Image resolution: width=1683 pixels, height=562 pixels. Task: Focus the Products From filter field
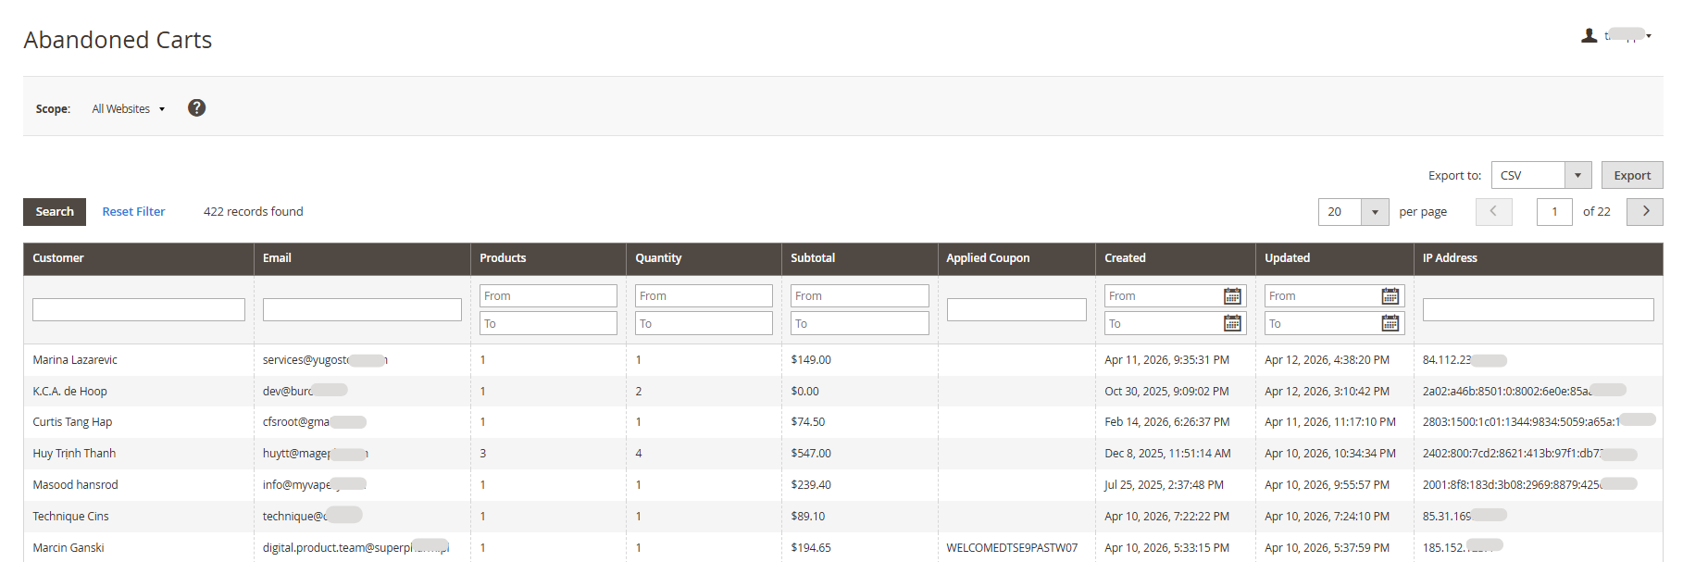click(548, 296)
